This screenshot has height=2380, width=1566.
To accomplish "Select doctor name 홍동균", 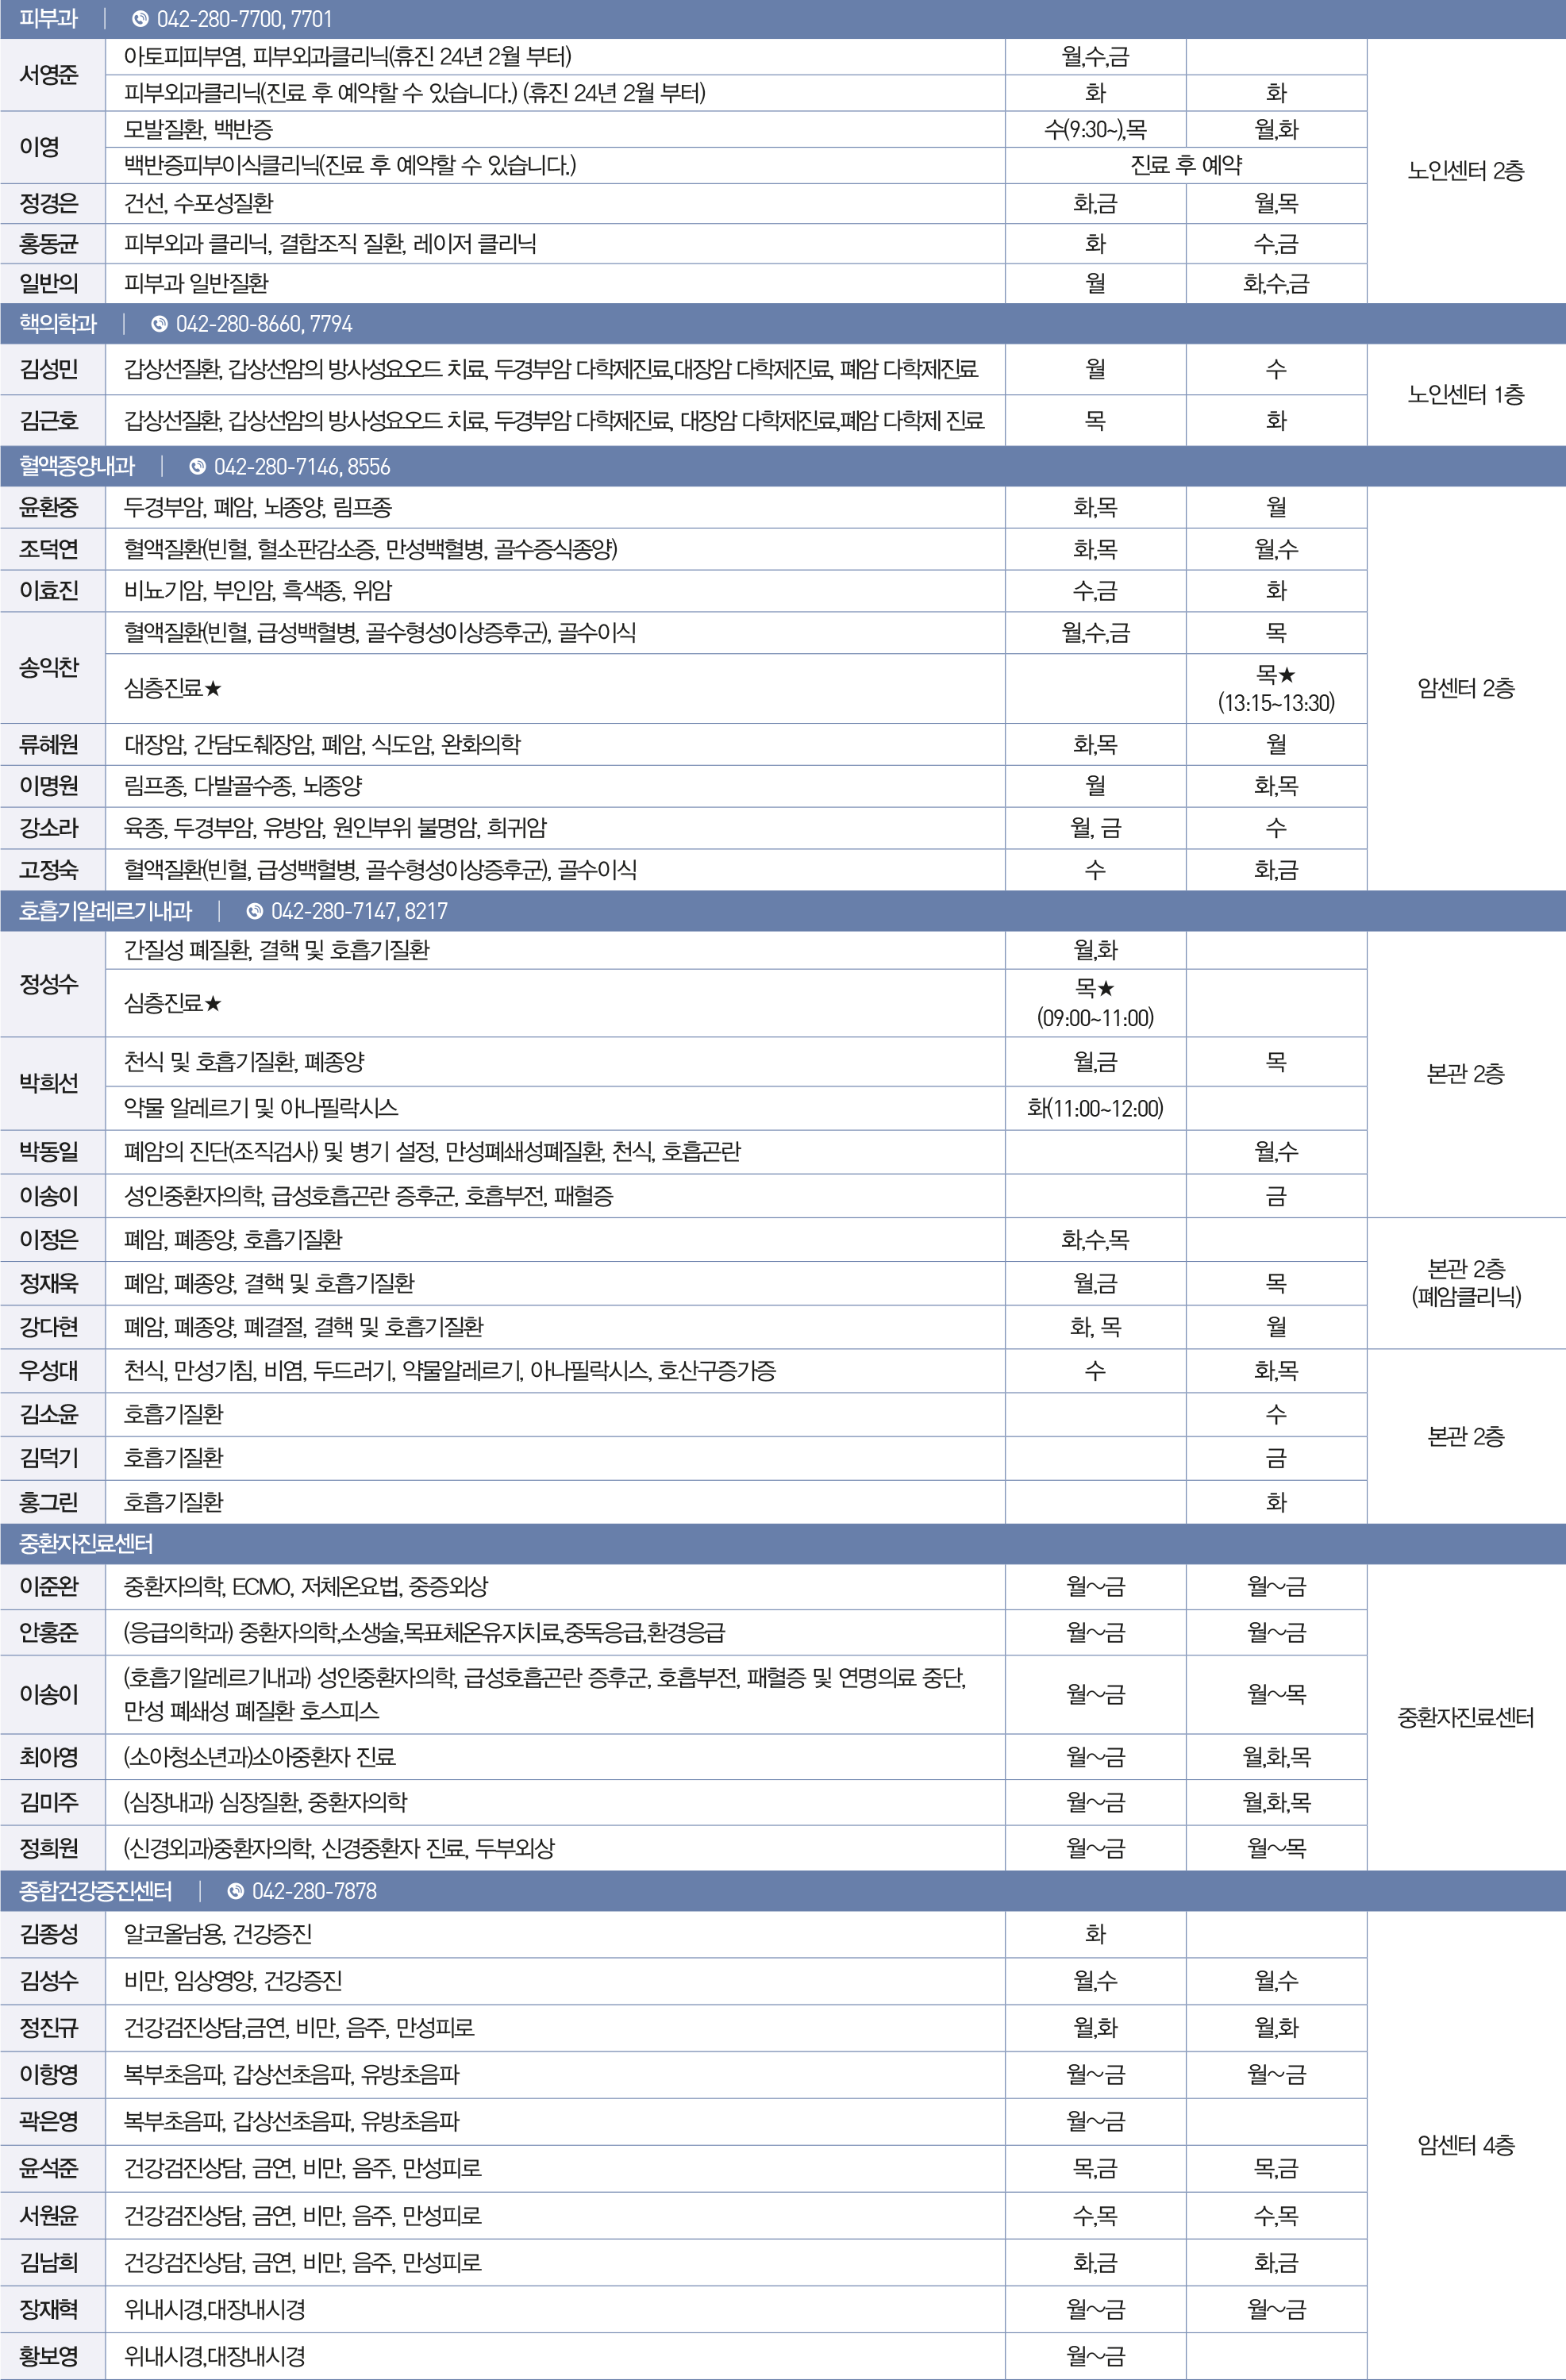I will (x=49, y=243).
